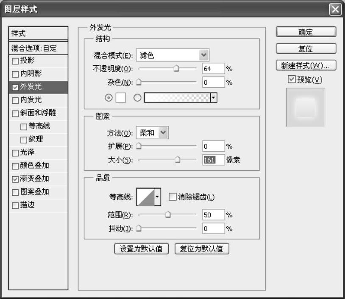345x299 pixels.
Task: Select the 描边 style row label
Action: pyautogui.click(x=27, y=205)
